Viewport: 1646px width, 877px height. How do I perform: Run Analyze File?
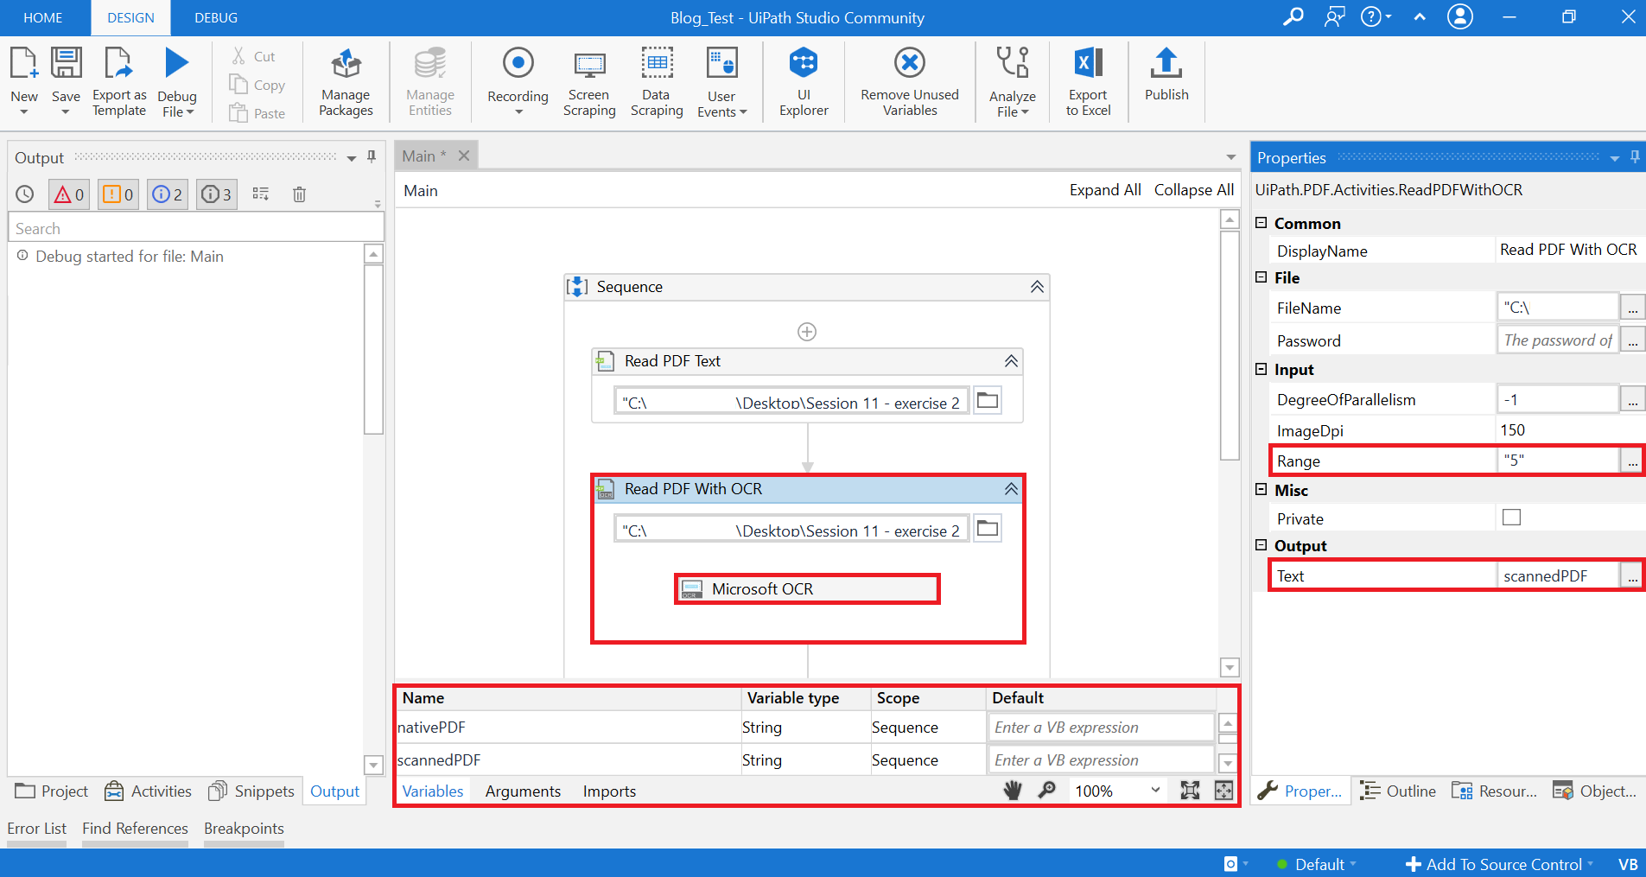(x=1013, y=82)
